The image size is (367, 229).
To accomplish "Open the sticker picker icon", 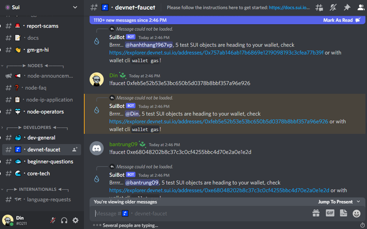I will coord(343,213).
